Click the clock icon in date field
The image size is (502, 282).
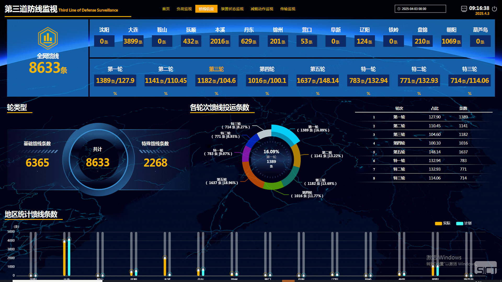399,9
